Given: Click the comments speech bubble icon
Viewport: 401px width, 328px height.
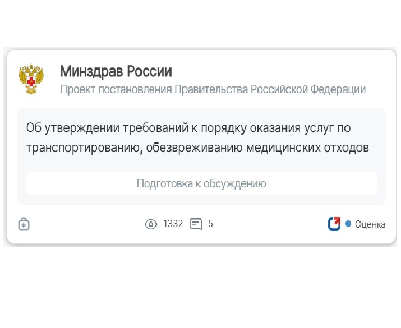Looking at the screenshot, I should point(196,224).
